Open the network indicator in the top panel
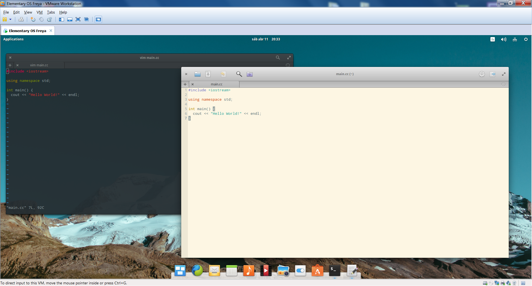The height and width of the screenshot is (286, 532). click(x=515, y=39)
